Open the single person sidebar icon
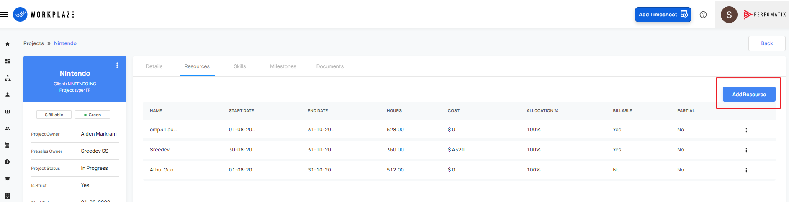This screenshot has height=202, width=789. (8, 95)
